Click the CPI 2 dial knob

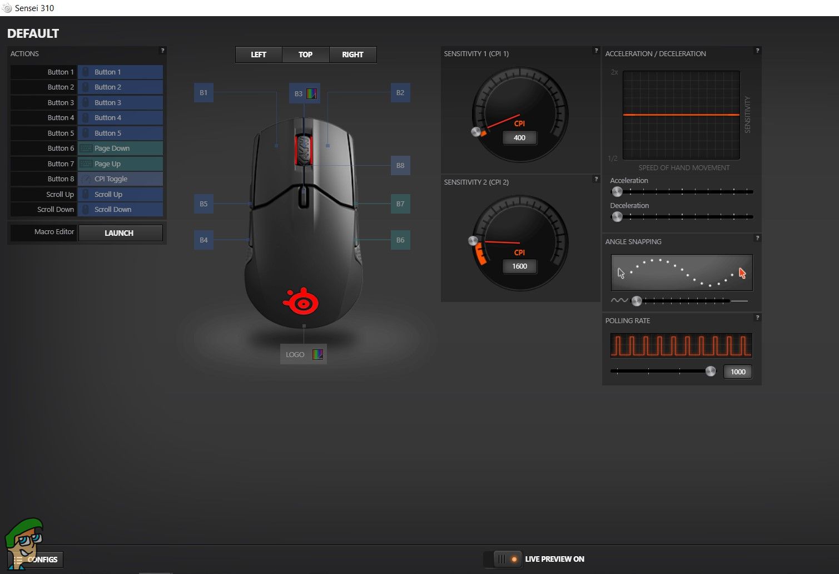coord(473,241)
